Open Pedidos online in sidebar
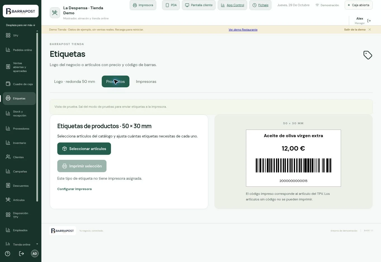This screenshot has width=381, height=262. [19, 50]
